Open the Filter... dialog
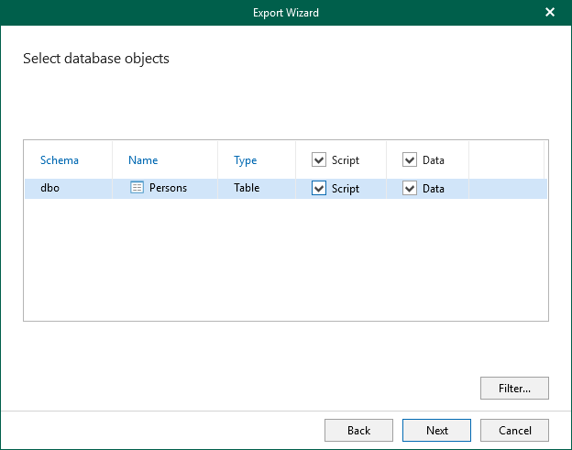 point(514,389)
